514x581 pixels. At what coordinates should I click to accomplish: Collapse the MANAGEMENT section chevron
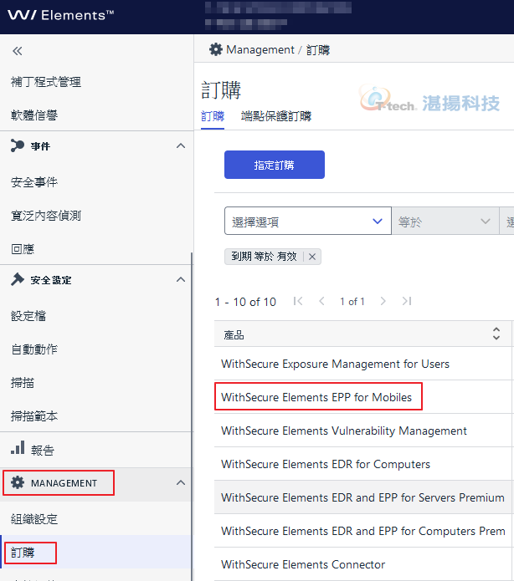click(x=181, y=482)
